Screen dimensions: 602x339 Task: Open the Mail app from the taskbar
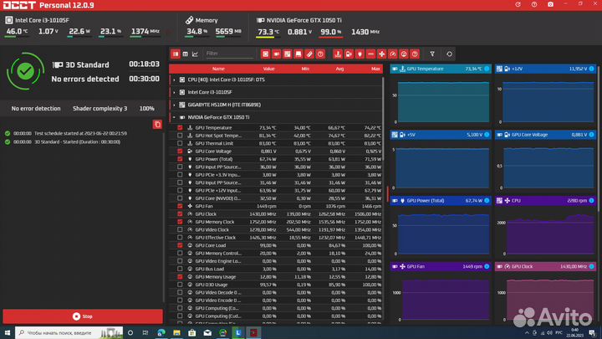(x=207, y=332)
